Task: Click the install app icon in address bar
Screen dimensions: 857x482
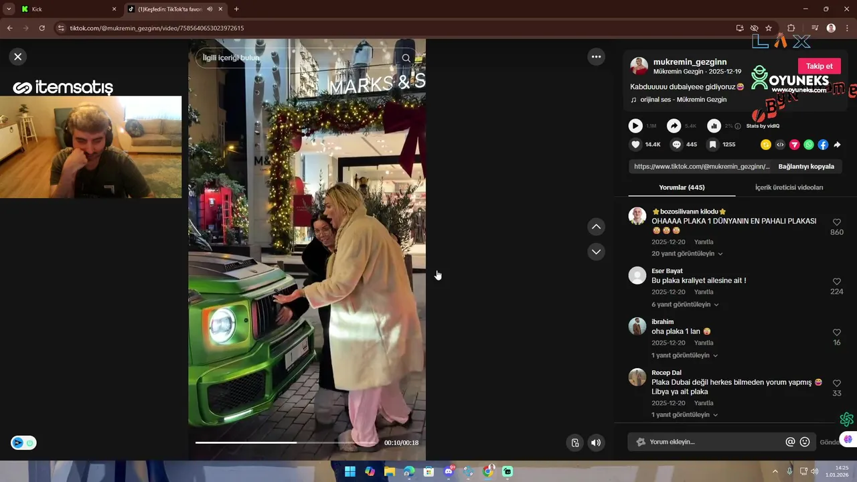Action: pyautogui.click(x=740, y=28)
